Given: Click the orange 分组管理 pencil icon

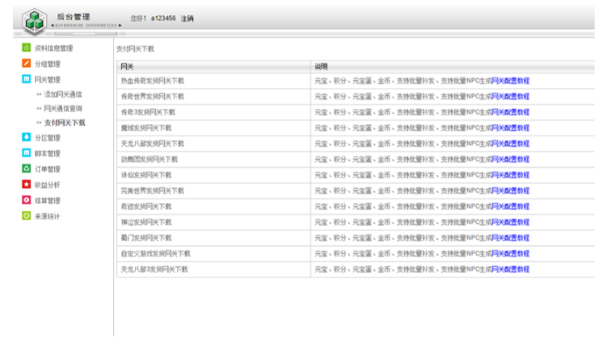Looking at the screenshot, I should (x=27, y=64).
